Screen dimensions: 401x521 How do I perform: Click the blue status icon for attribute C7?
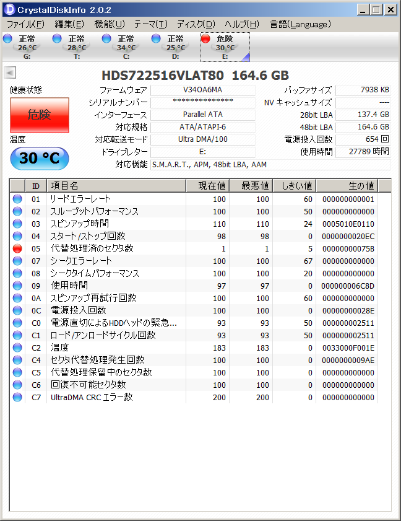(x=17, y=397)
